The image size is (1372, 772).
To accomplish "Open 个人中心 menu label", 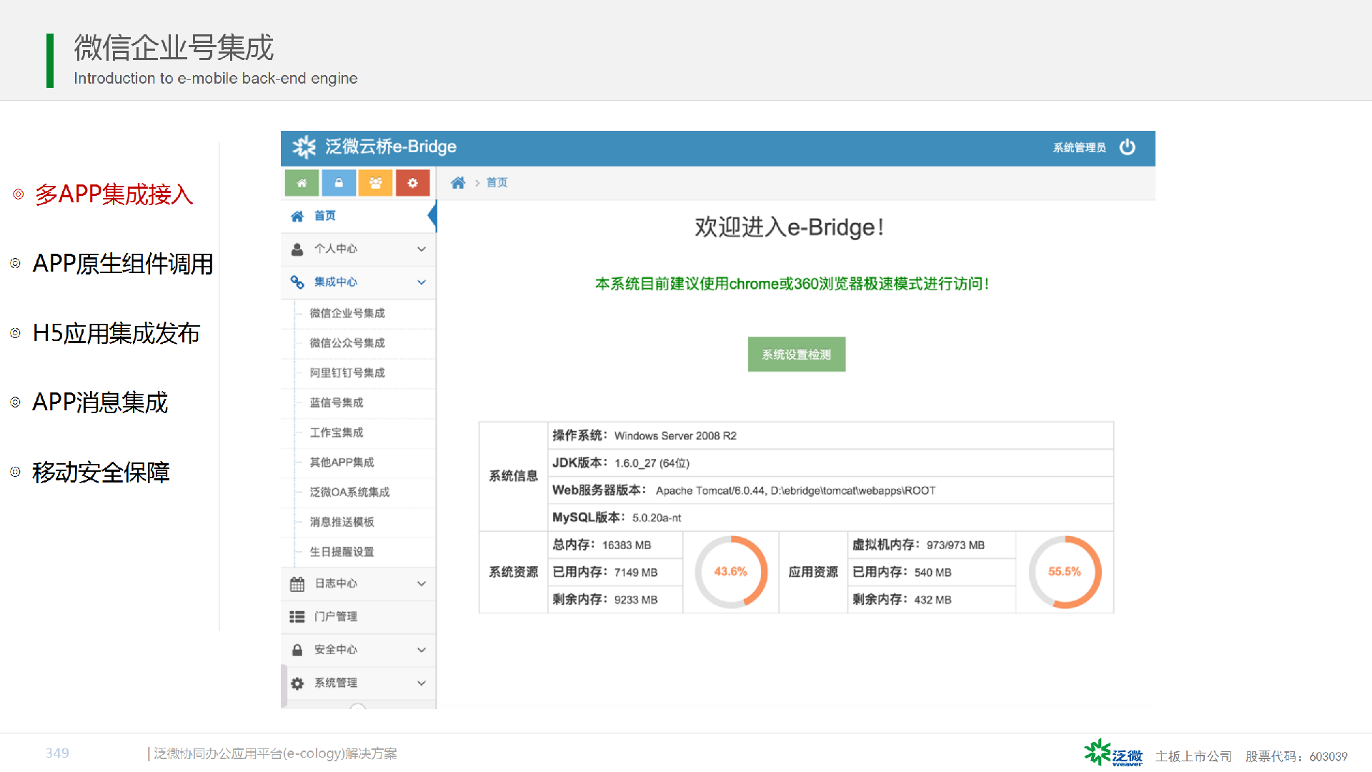I will 336,249.
